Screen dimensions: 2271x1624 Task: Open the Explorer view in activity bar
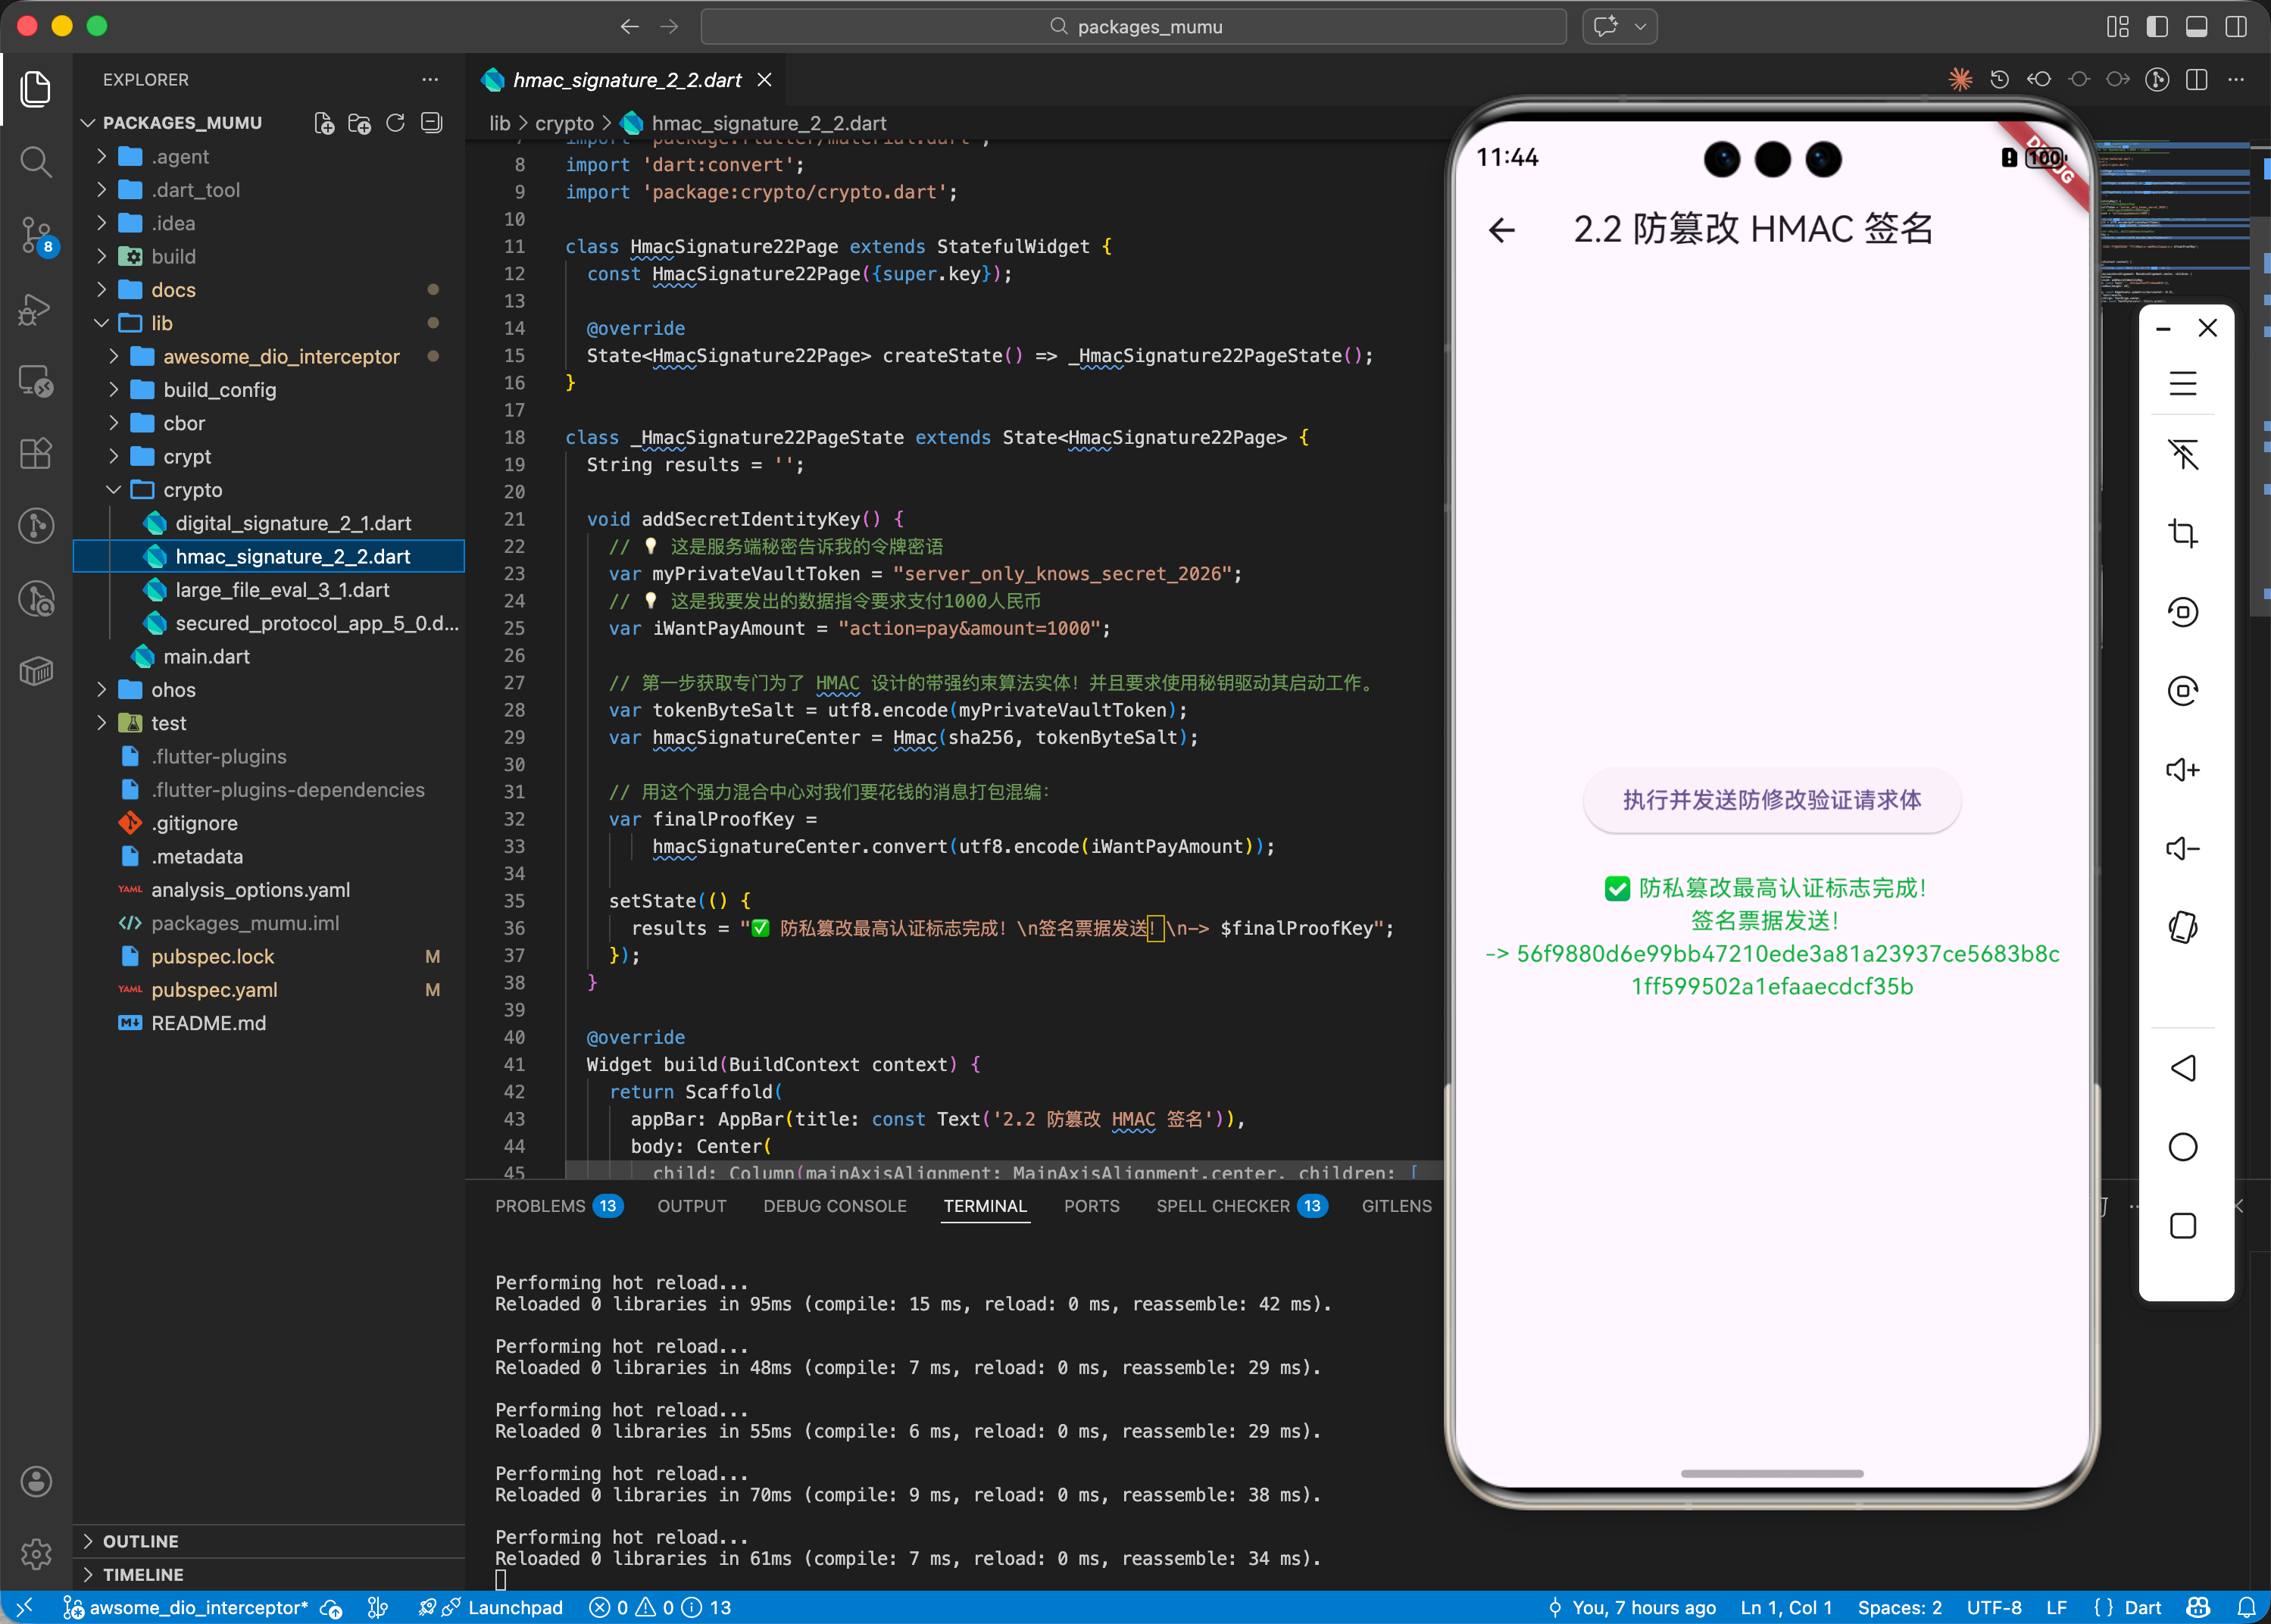click(x=36, y=88)
